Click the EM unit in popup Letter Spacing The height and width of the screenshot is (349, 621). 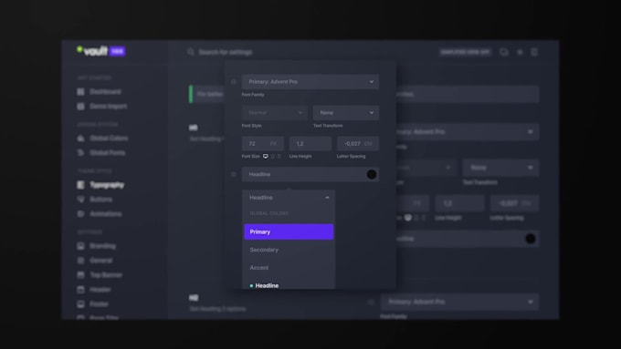[x=368, y=144]
